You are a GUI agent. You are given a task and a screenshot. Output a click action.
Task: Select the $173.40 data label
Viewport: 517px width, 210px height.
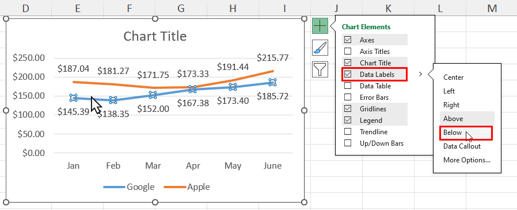pos(233,101)
